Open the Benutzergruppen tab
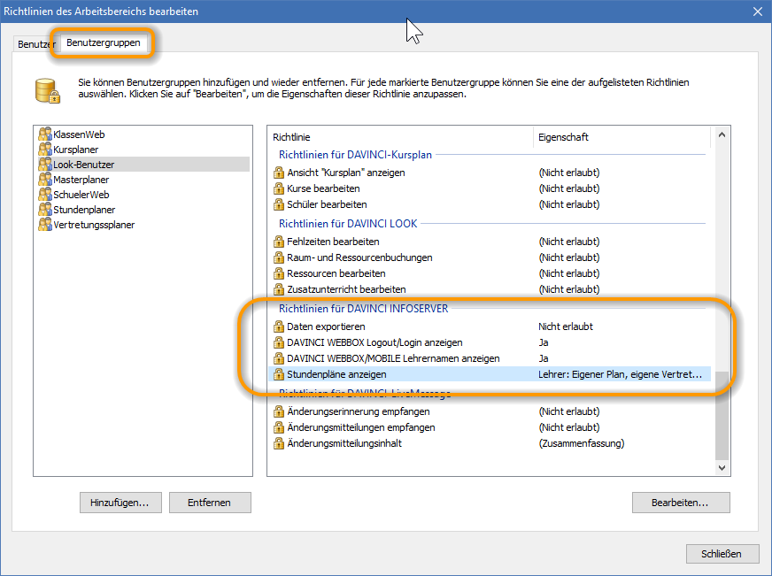 (103, 42)
